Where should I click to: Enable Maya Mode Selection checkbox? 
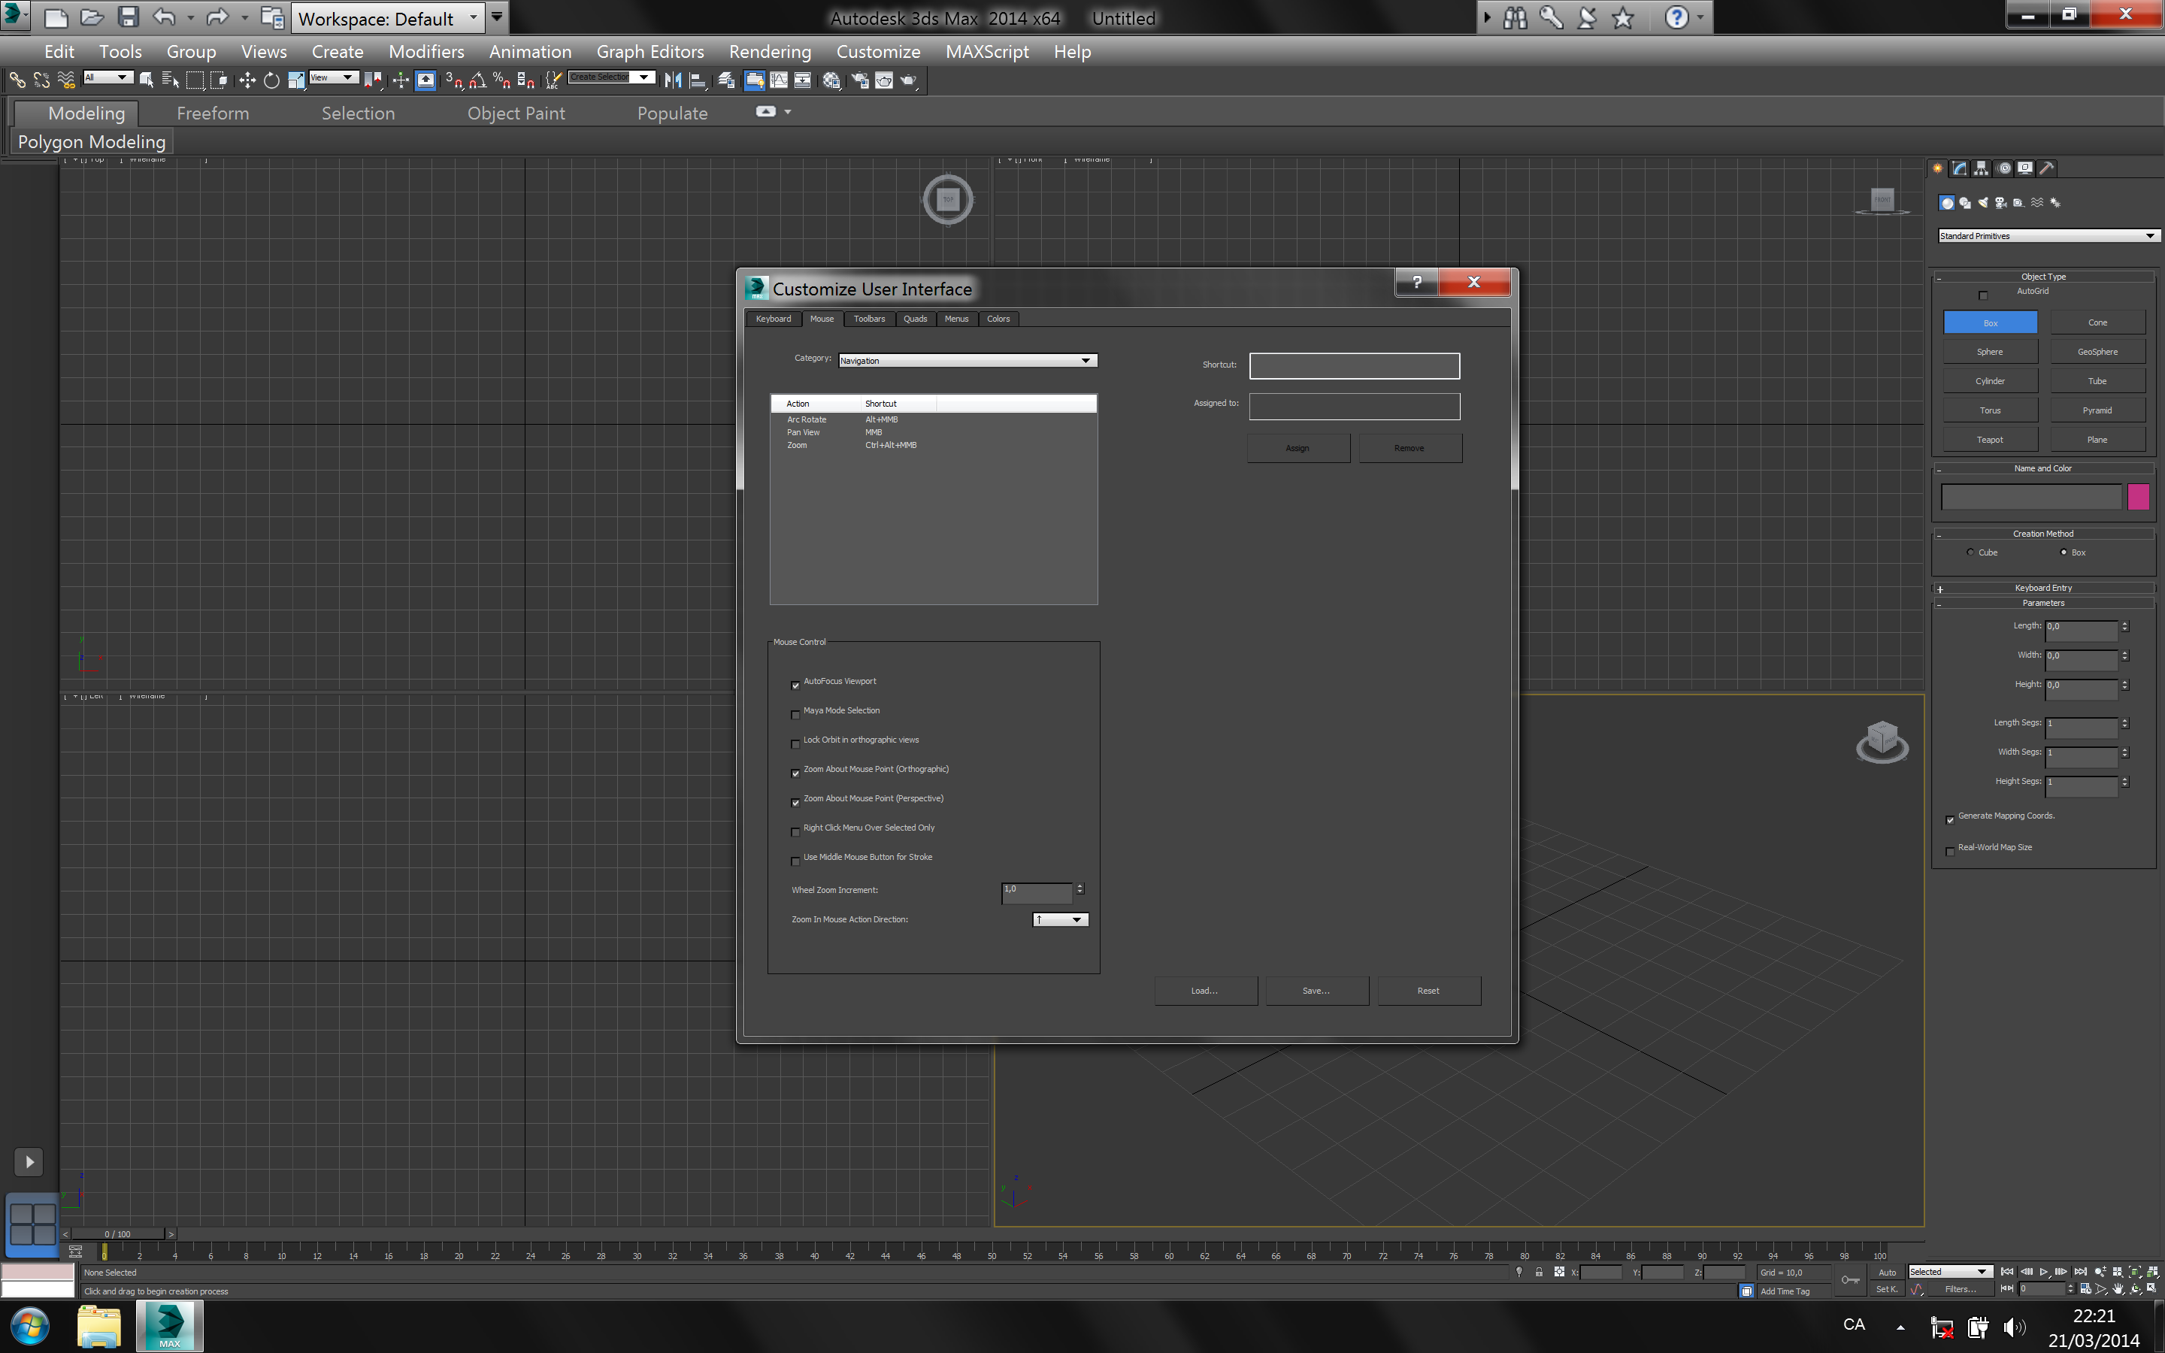pyautogui.click(x=795, y=715)
